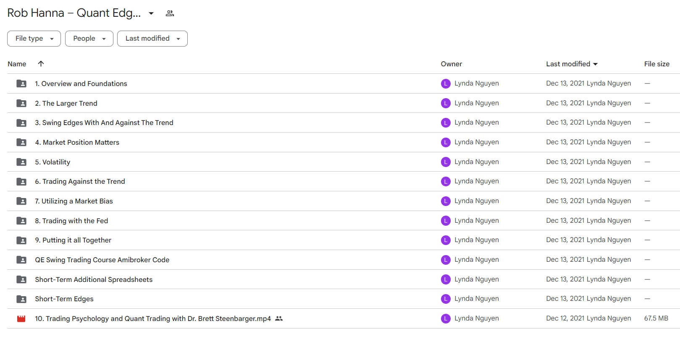Screen dimensions: 680x339
Task: Click the 67.5 MB file size value
Action: pos(656,318)
